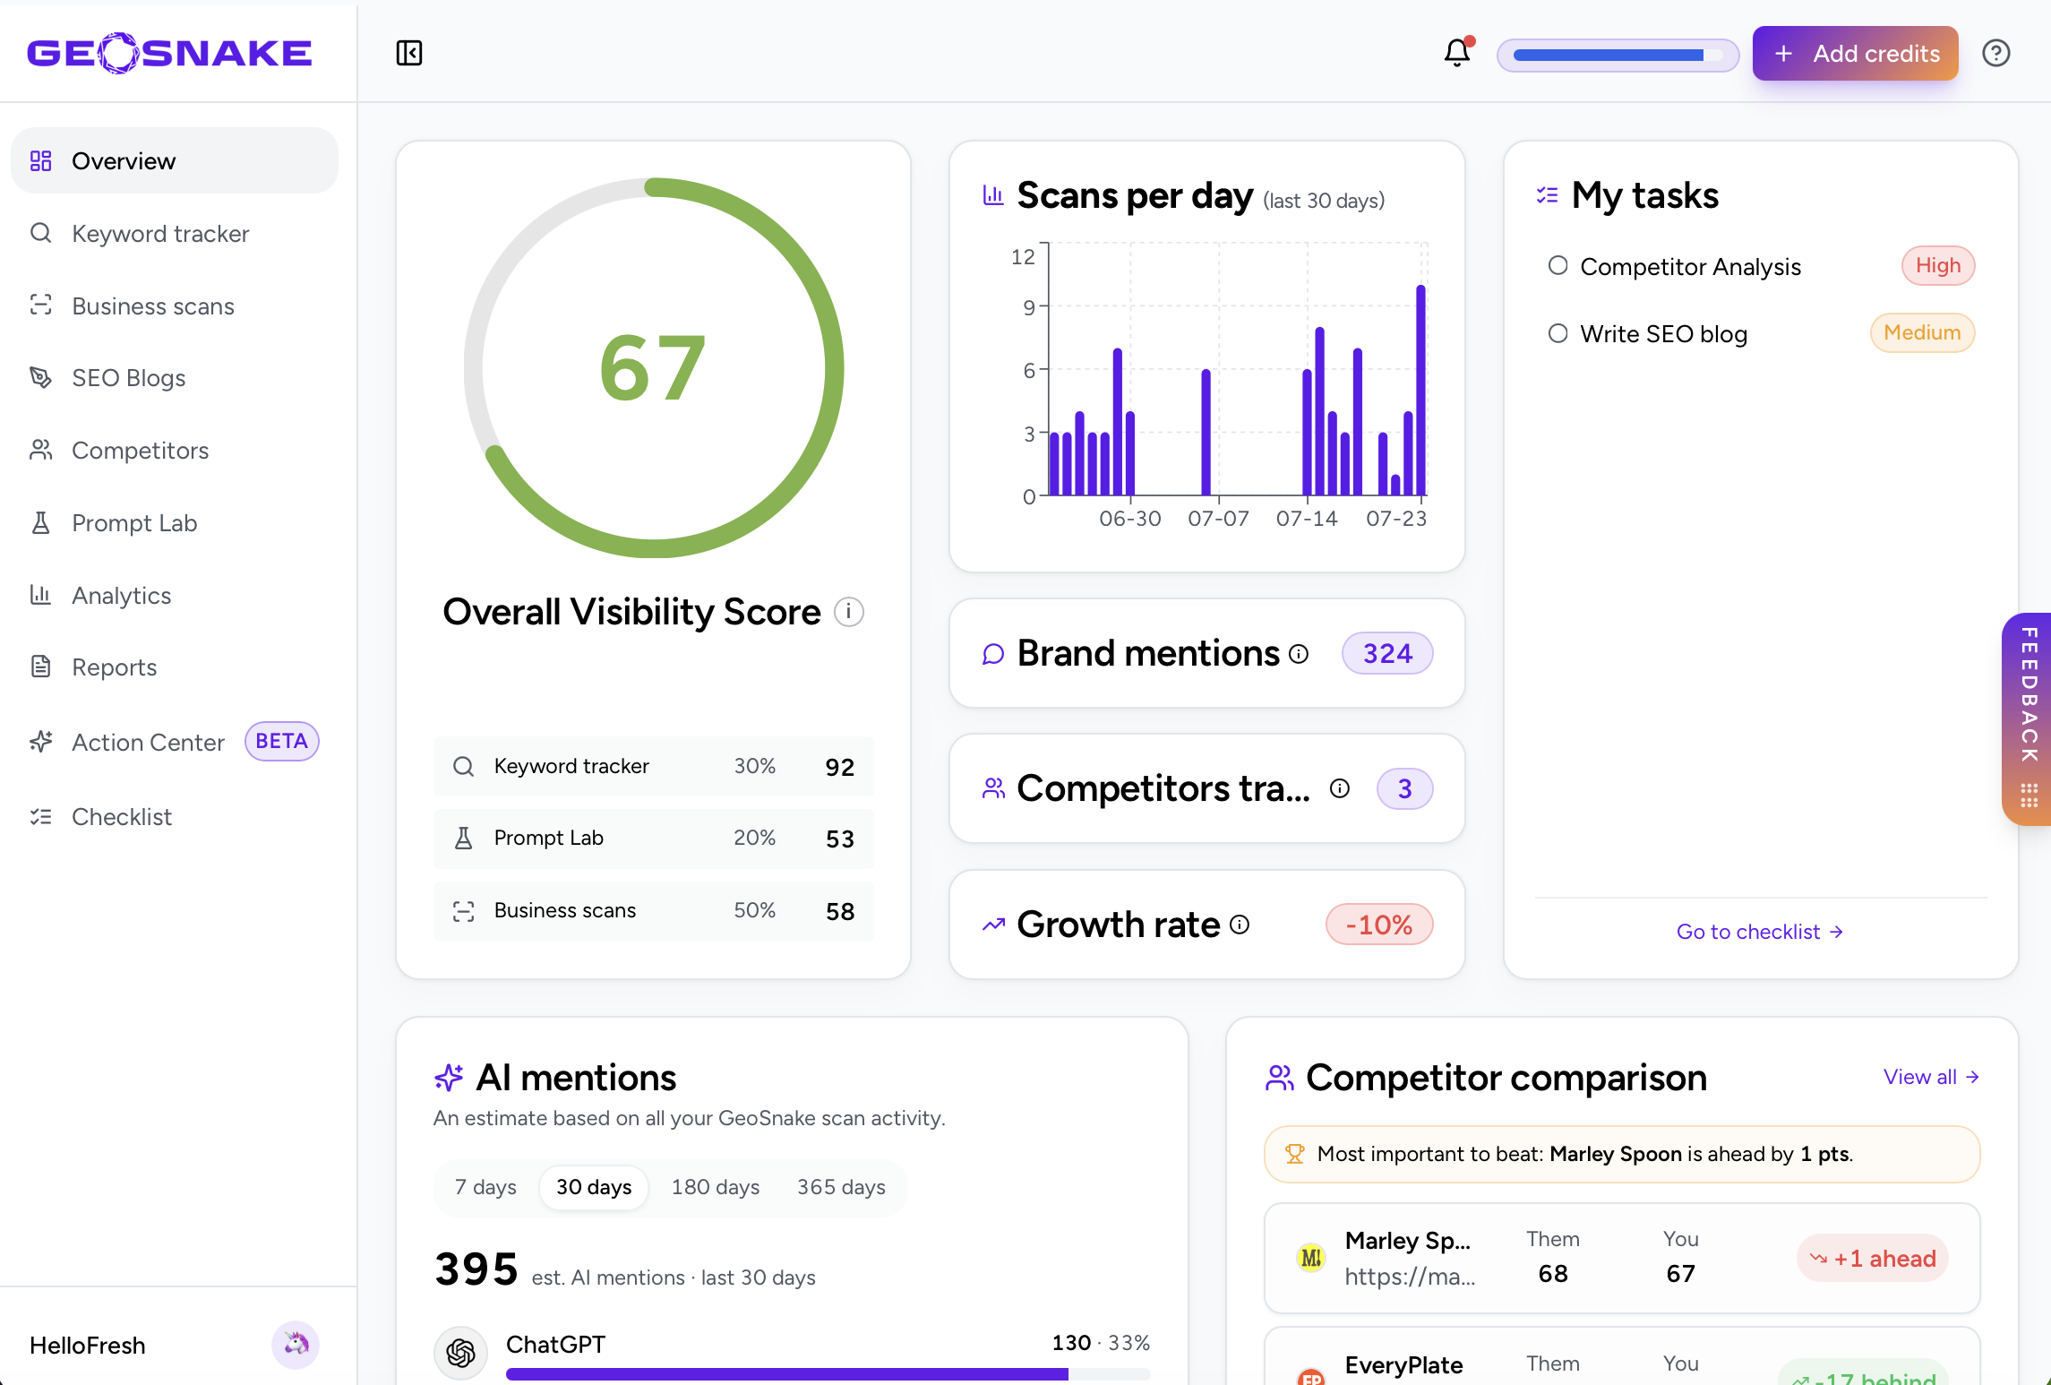Navigate to SEO Blogs
This screenshot has width=2051, height=1385.
tap(175, 377)
